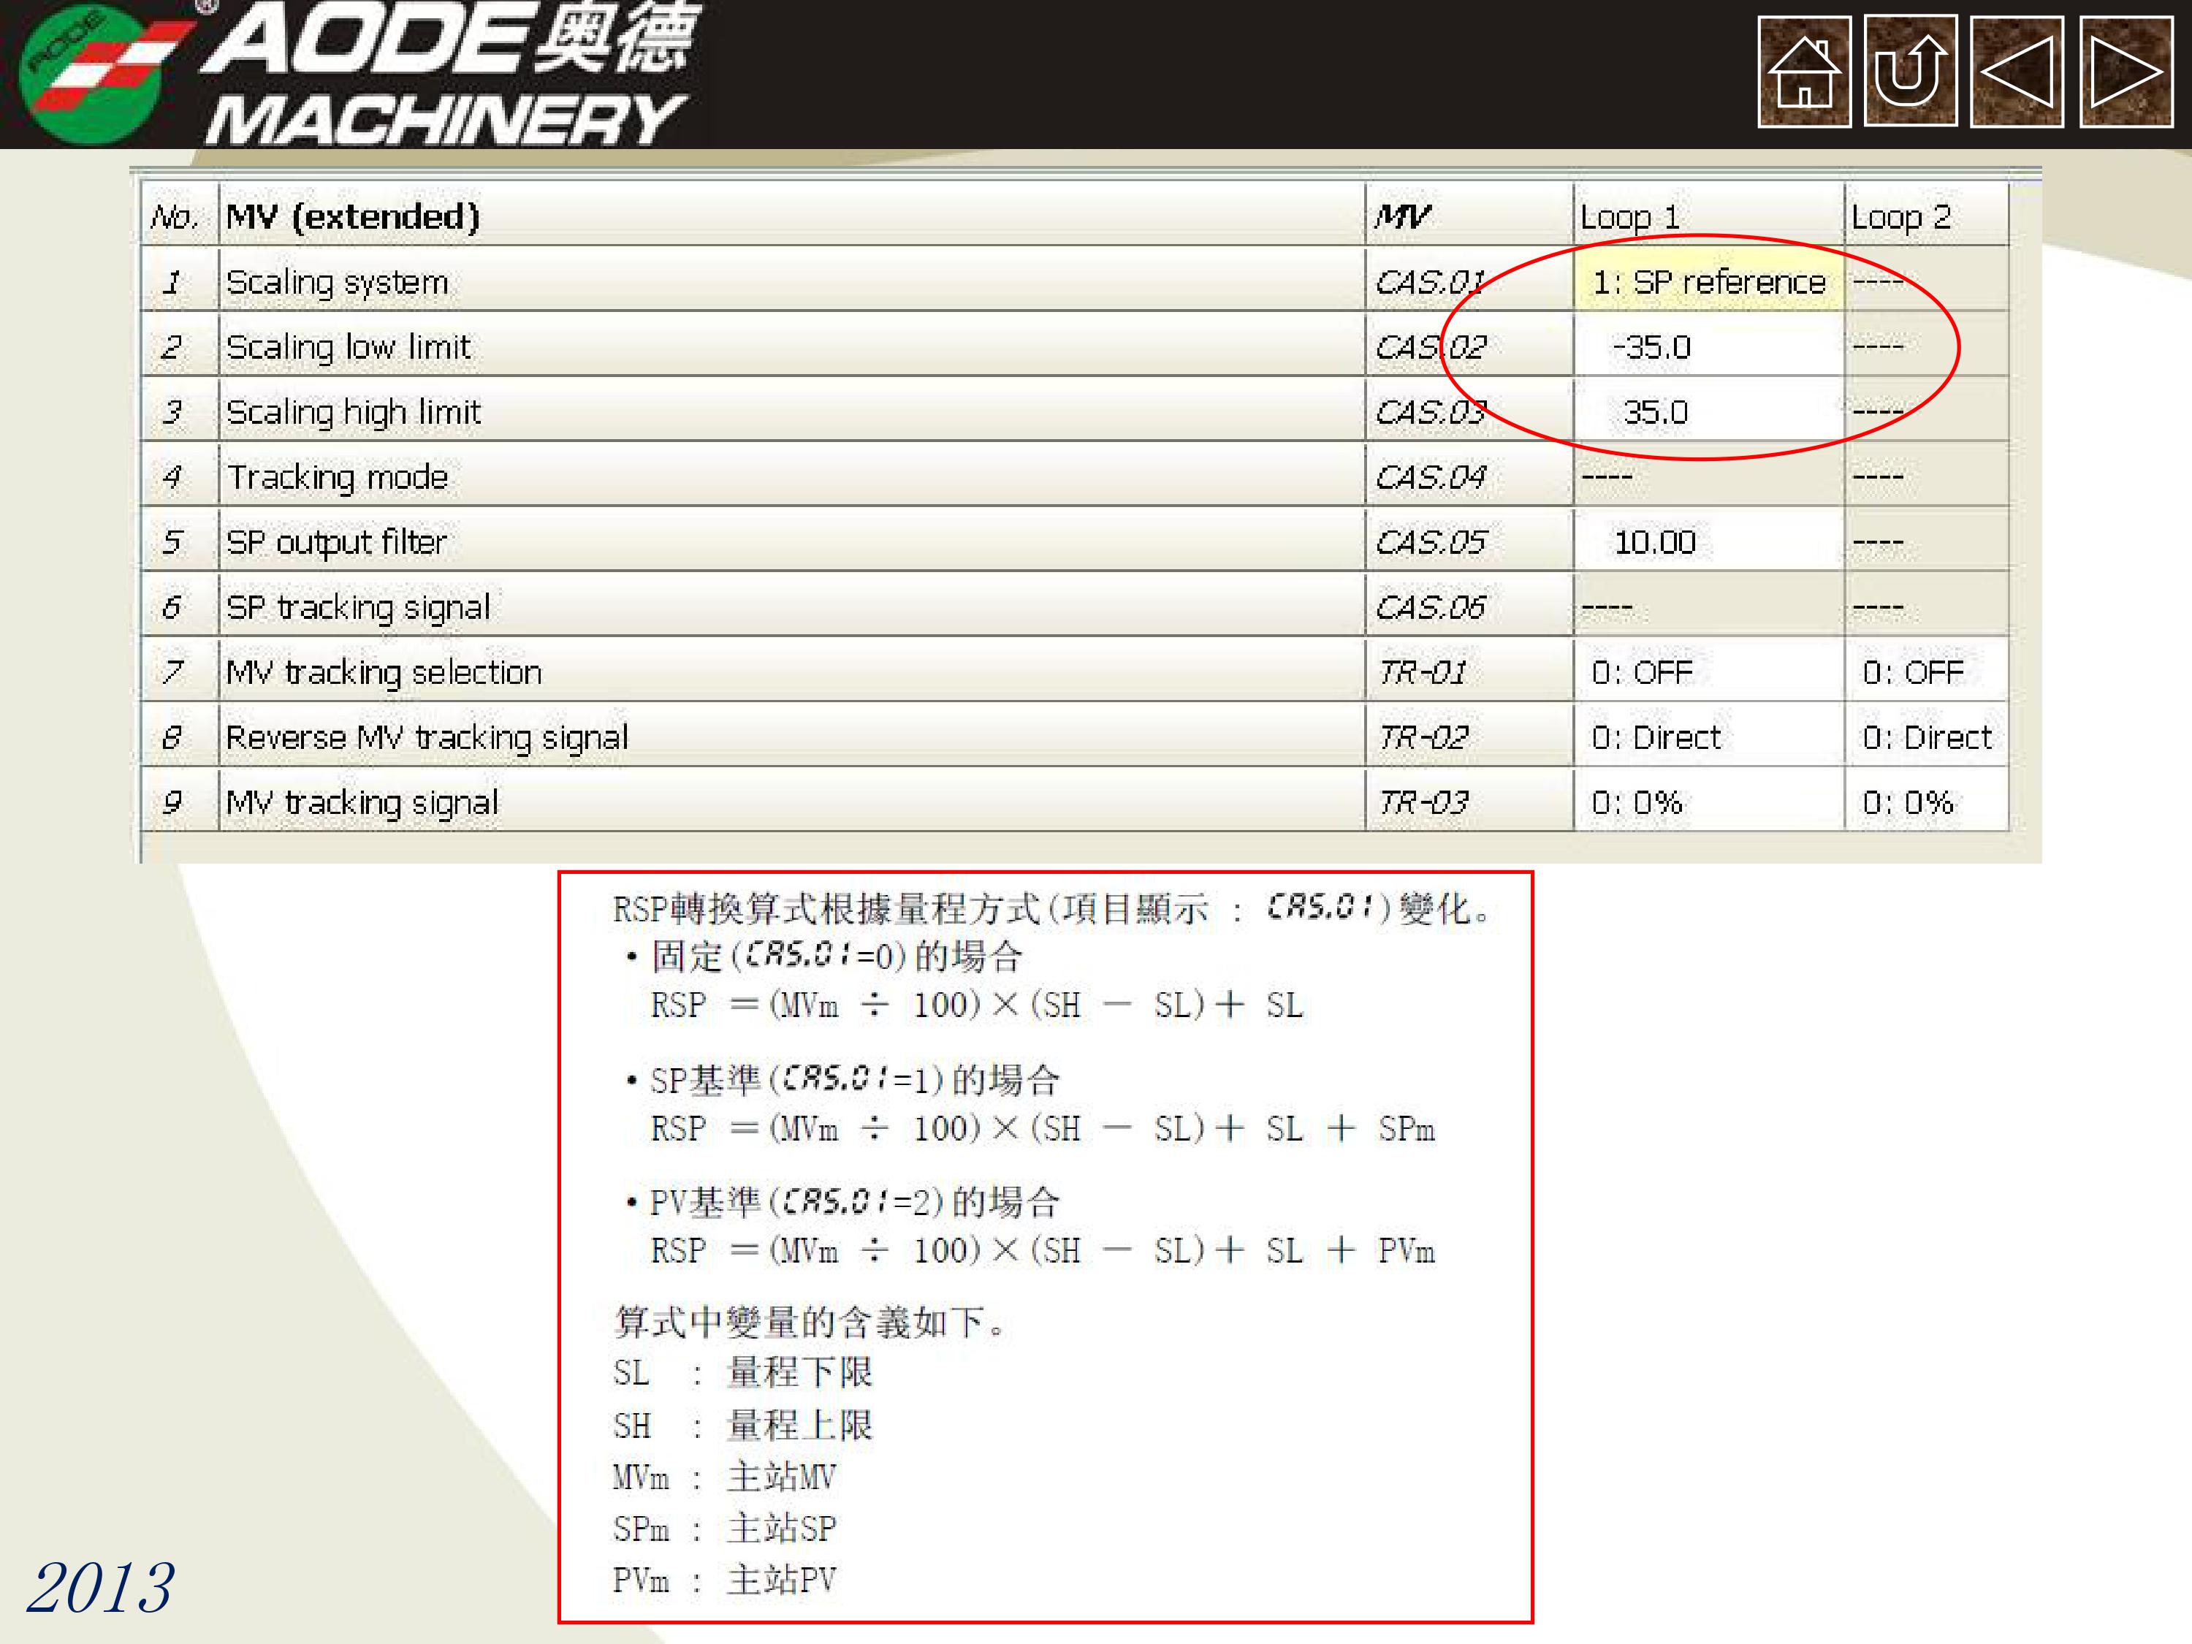Select the Scaling high limit value 35.0
This screenshot has height=1644, width=2192.
(1708, 412)
